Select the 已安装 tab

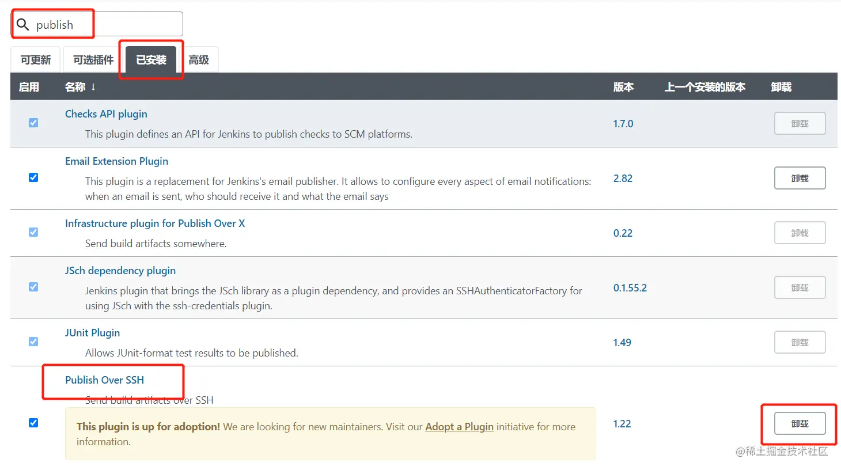(151, 60)
